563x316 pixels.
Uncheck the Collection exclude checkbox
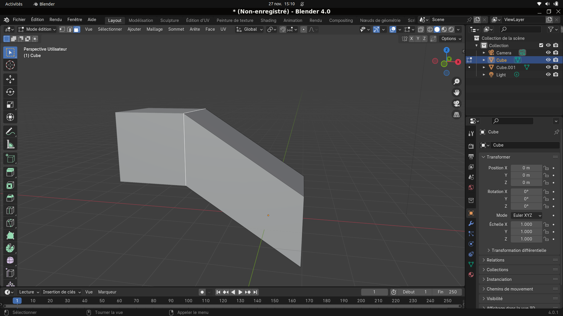pos(541,45)
